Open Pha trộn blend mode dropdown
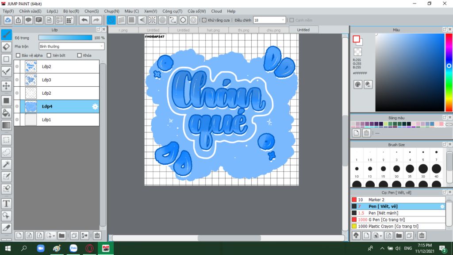Image resolution: width=453 pixels, height=255 pixels. point(71,46)
